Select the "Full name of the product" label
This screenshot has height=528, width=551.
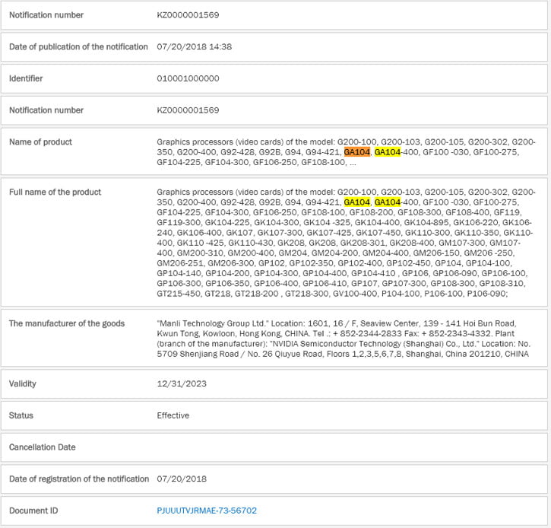pyautogui.click(x=55, y=192)
